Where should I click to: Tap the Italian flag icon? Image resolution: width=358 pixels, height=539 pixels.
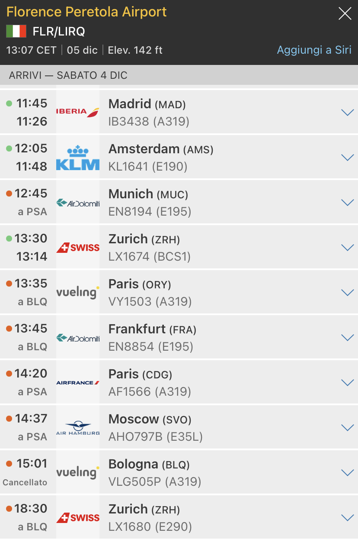coord(16,31)
